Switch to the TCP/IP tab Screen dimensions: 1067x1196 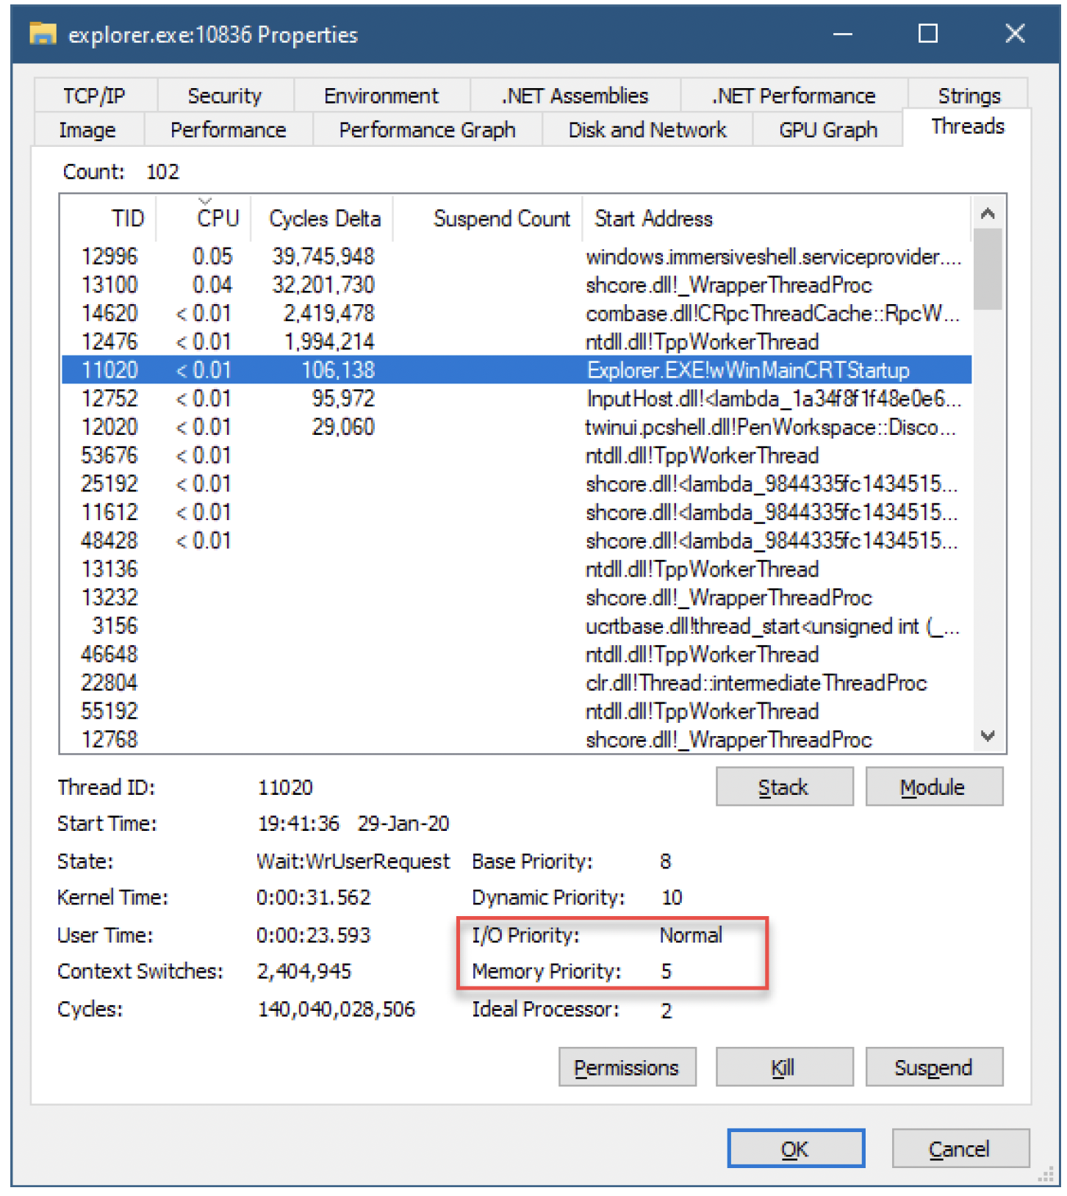(94, 96)
